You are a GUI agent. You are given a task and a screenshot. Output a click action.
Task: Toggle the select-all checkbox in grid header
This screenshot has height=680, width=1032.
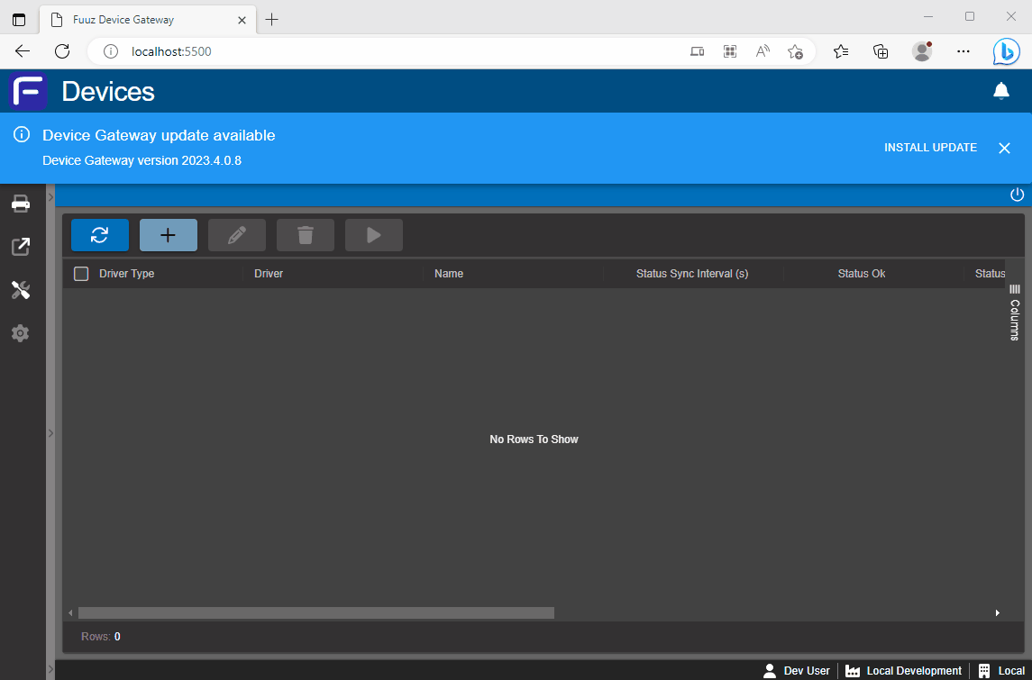(81, 274)
